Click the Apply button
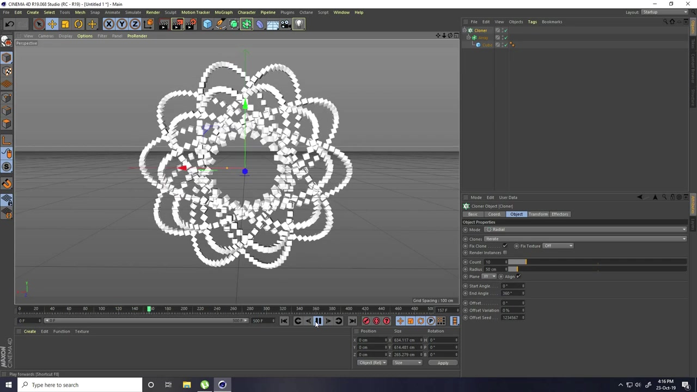Viewport: 697px width, 392px height. (443, 363)
